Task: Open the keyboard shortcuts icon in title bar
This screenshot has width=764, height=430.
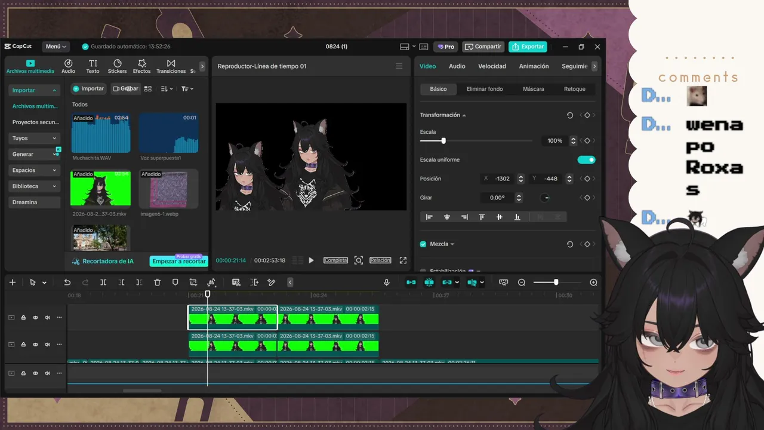Action: tap(424, 47)
